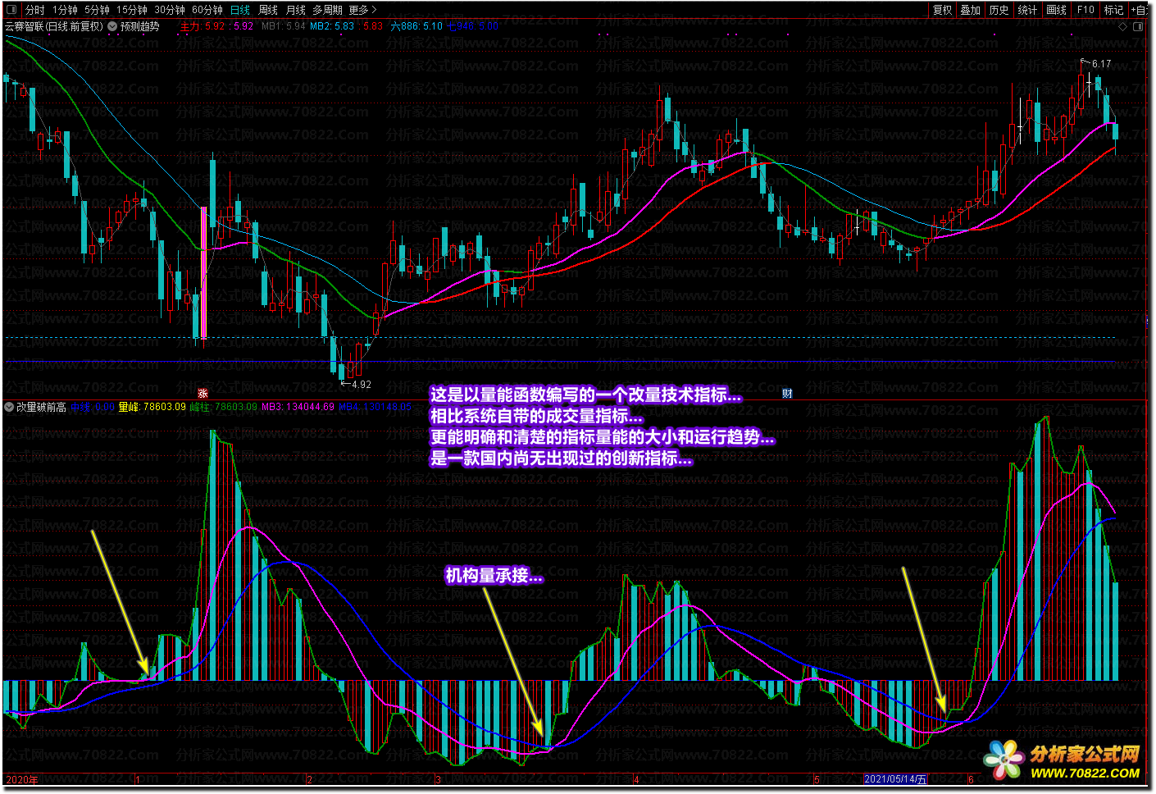Switch to the 分时 period tab
The width and height of the screenshot is (1156, 794).
click(x=34, y=10)
